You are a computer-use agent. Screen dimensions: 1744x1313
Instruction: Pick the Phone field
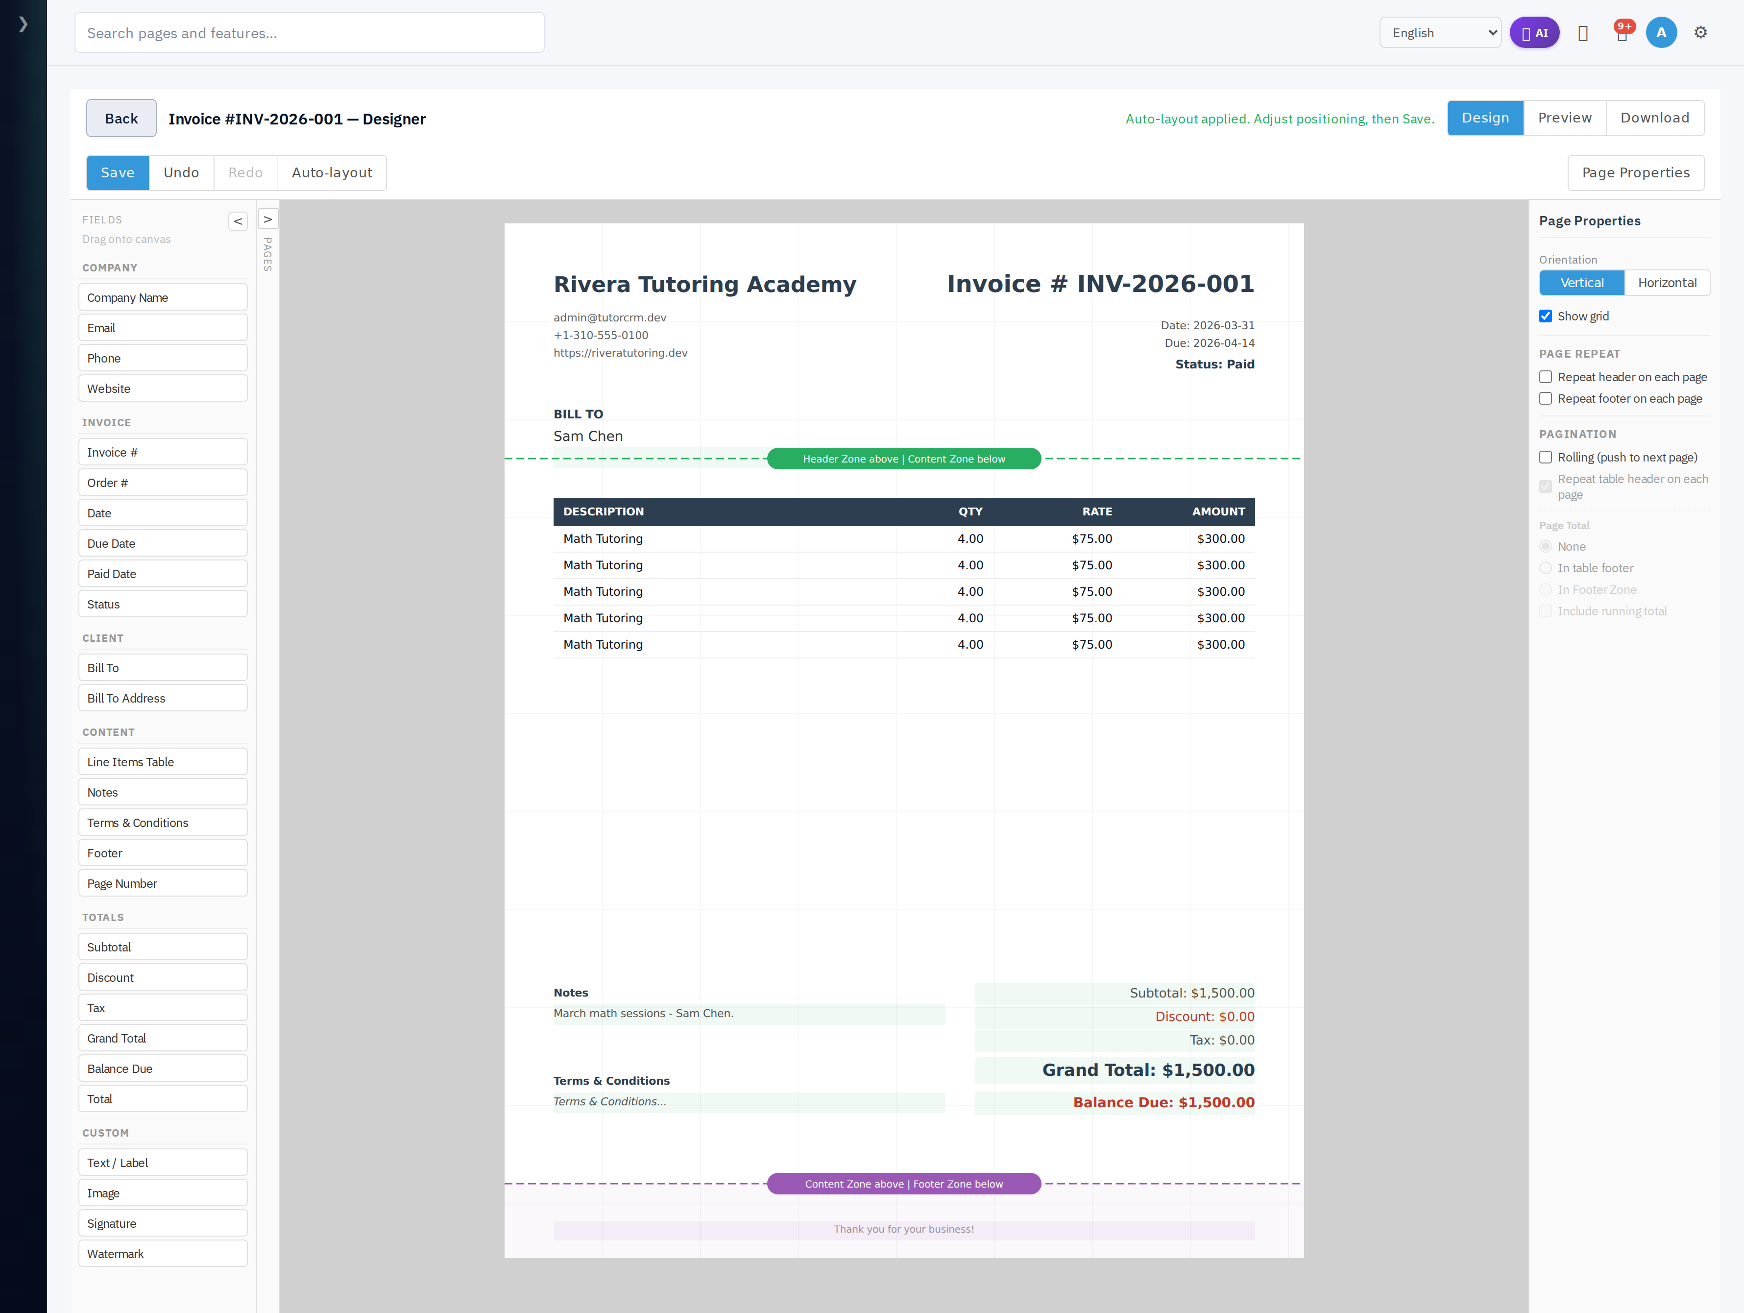pos(163,358)
